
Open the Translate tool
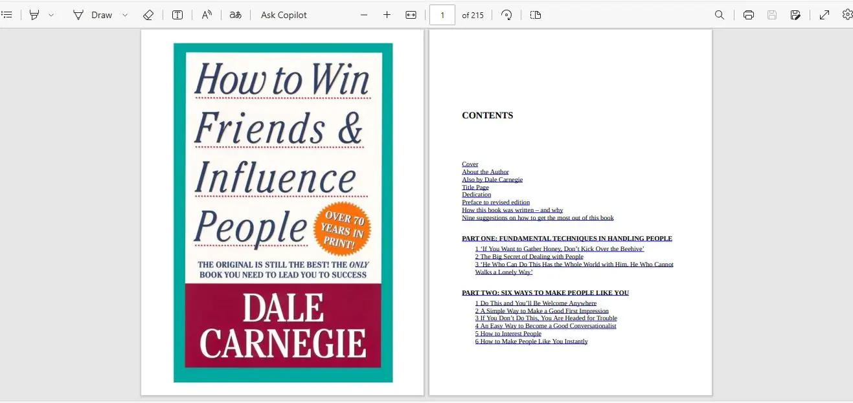[236, 14]
